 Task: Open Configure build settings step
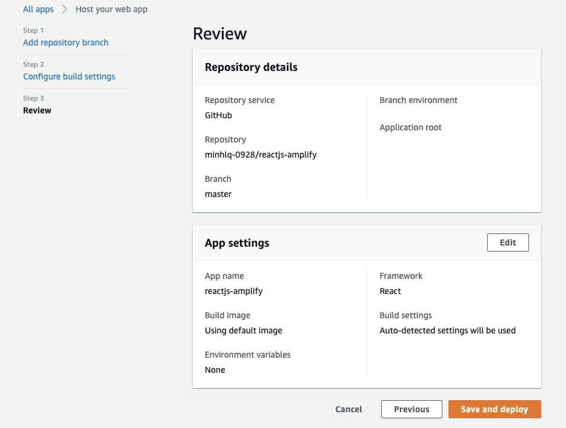coord(69,76)
